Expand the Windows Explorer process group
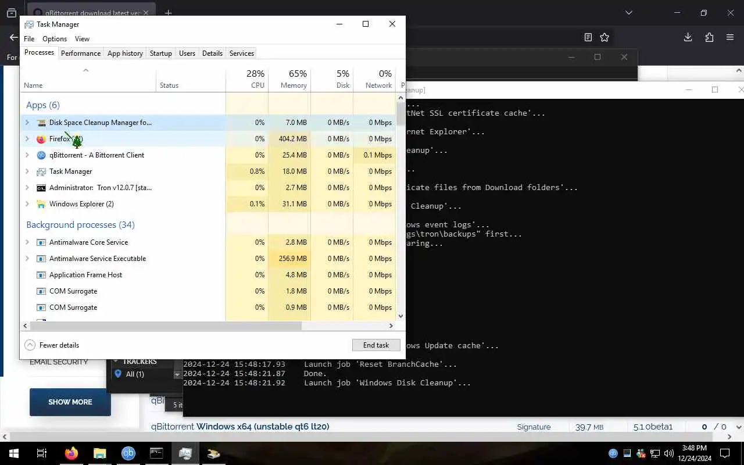The height and width of the screenshot is (465, 744). pyautogui.click(x=27, y=204)
